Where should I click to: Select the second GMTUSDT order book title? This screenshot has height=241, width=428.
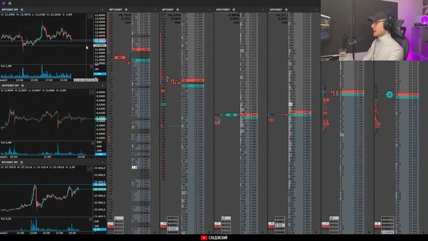[x=276, y=9]
